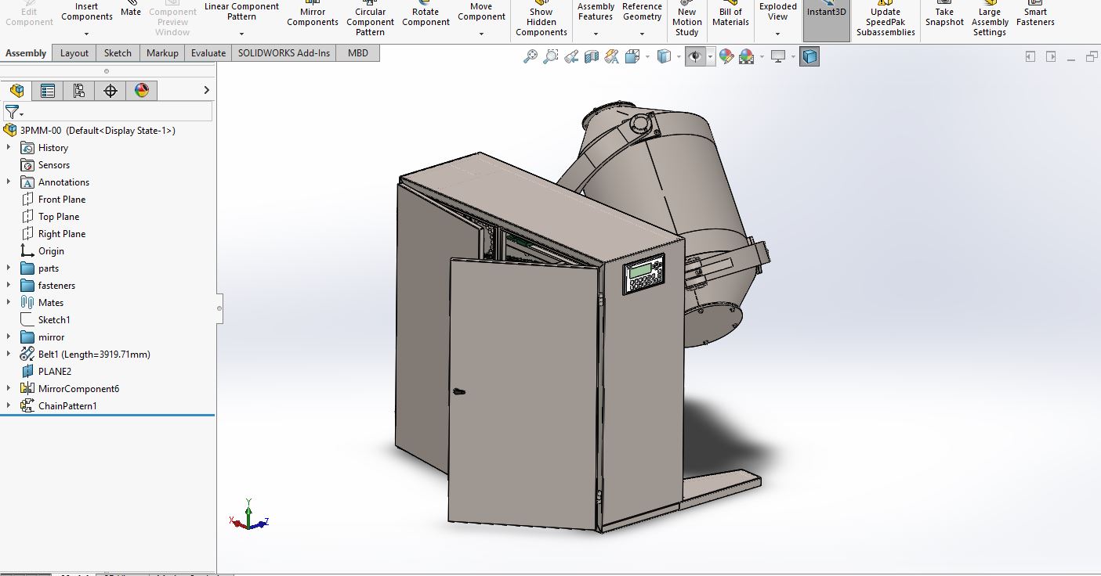Viewport: 1101px width, 576px height.
Task: Click the tree filter funnel icon
Action: pos(12,113)
